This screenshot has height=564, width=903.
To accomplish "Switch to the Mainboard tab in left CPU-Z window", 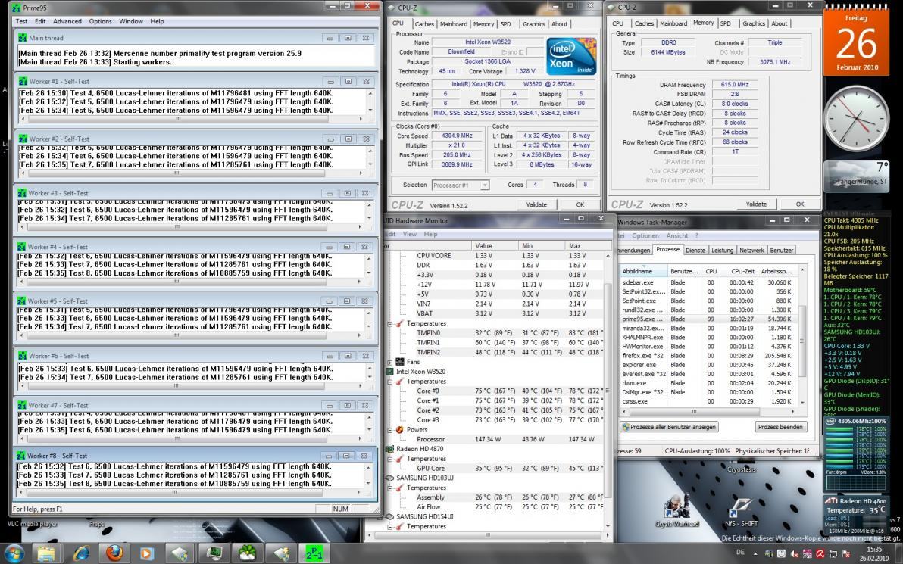I will coord(454,24).
